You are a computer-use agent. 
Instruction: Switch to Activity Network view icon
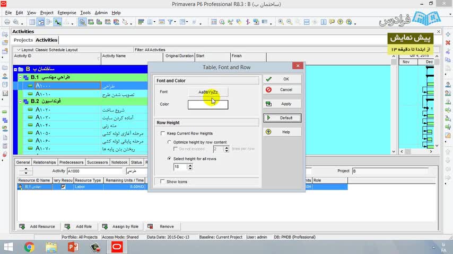(49, 22)
